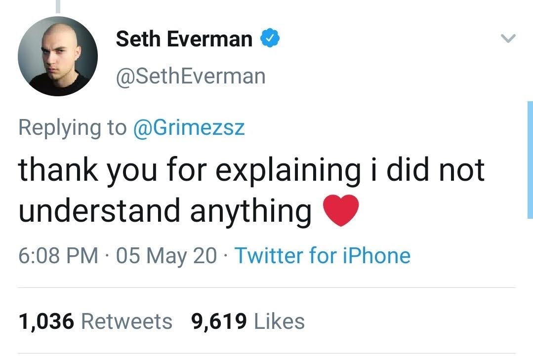
Task: Open Seth Everman's profile picture
Action: (x=58, y=56)
